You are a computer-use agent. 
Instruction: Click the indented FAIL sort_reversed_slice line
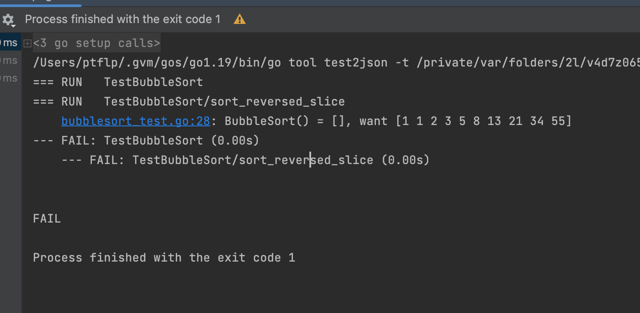point(245,160)
